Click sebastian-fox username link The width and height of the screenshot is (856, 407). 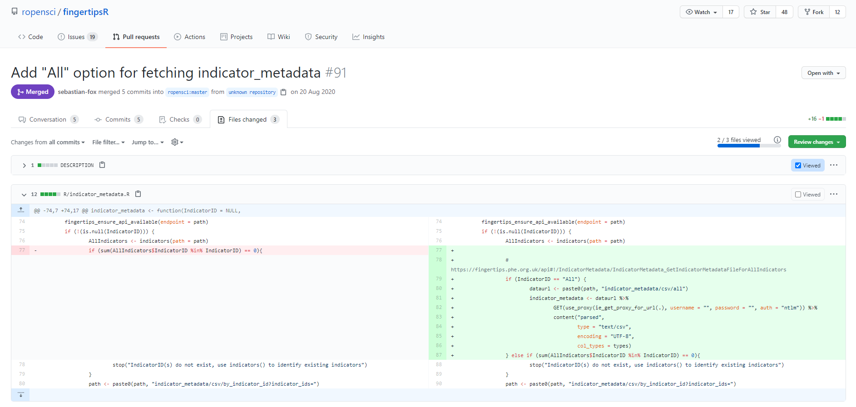[x=77, y=92]
